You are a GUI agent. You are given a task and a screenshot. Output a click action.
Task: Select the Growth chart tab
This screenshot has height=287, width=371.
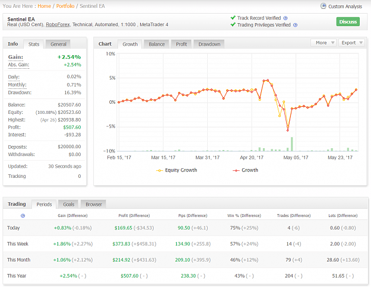(x=130, y=44)
